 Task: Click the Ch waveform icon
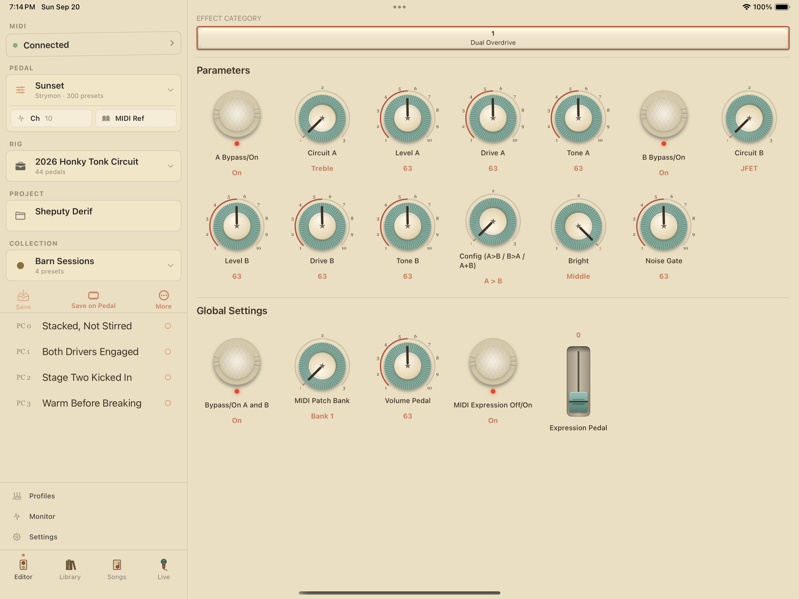(x=21, y=118)
